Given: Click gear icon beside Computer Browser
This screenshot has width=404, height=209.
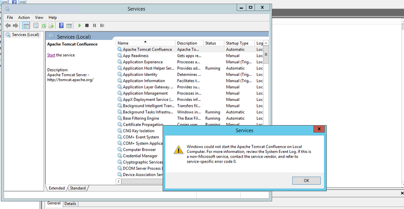Looking at the screenshot, I should pyautogui.click(x=119, y=149).
